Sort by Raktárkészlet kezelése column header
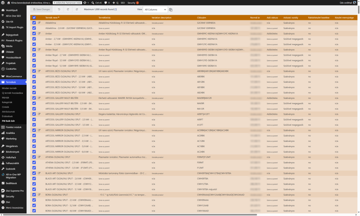Screen dimensions: 360x216 tap(319, 18)
